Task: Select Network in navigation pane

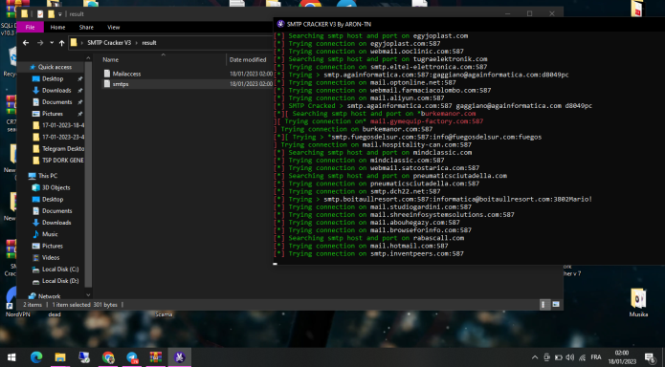Action: 49,296
